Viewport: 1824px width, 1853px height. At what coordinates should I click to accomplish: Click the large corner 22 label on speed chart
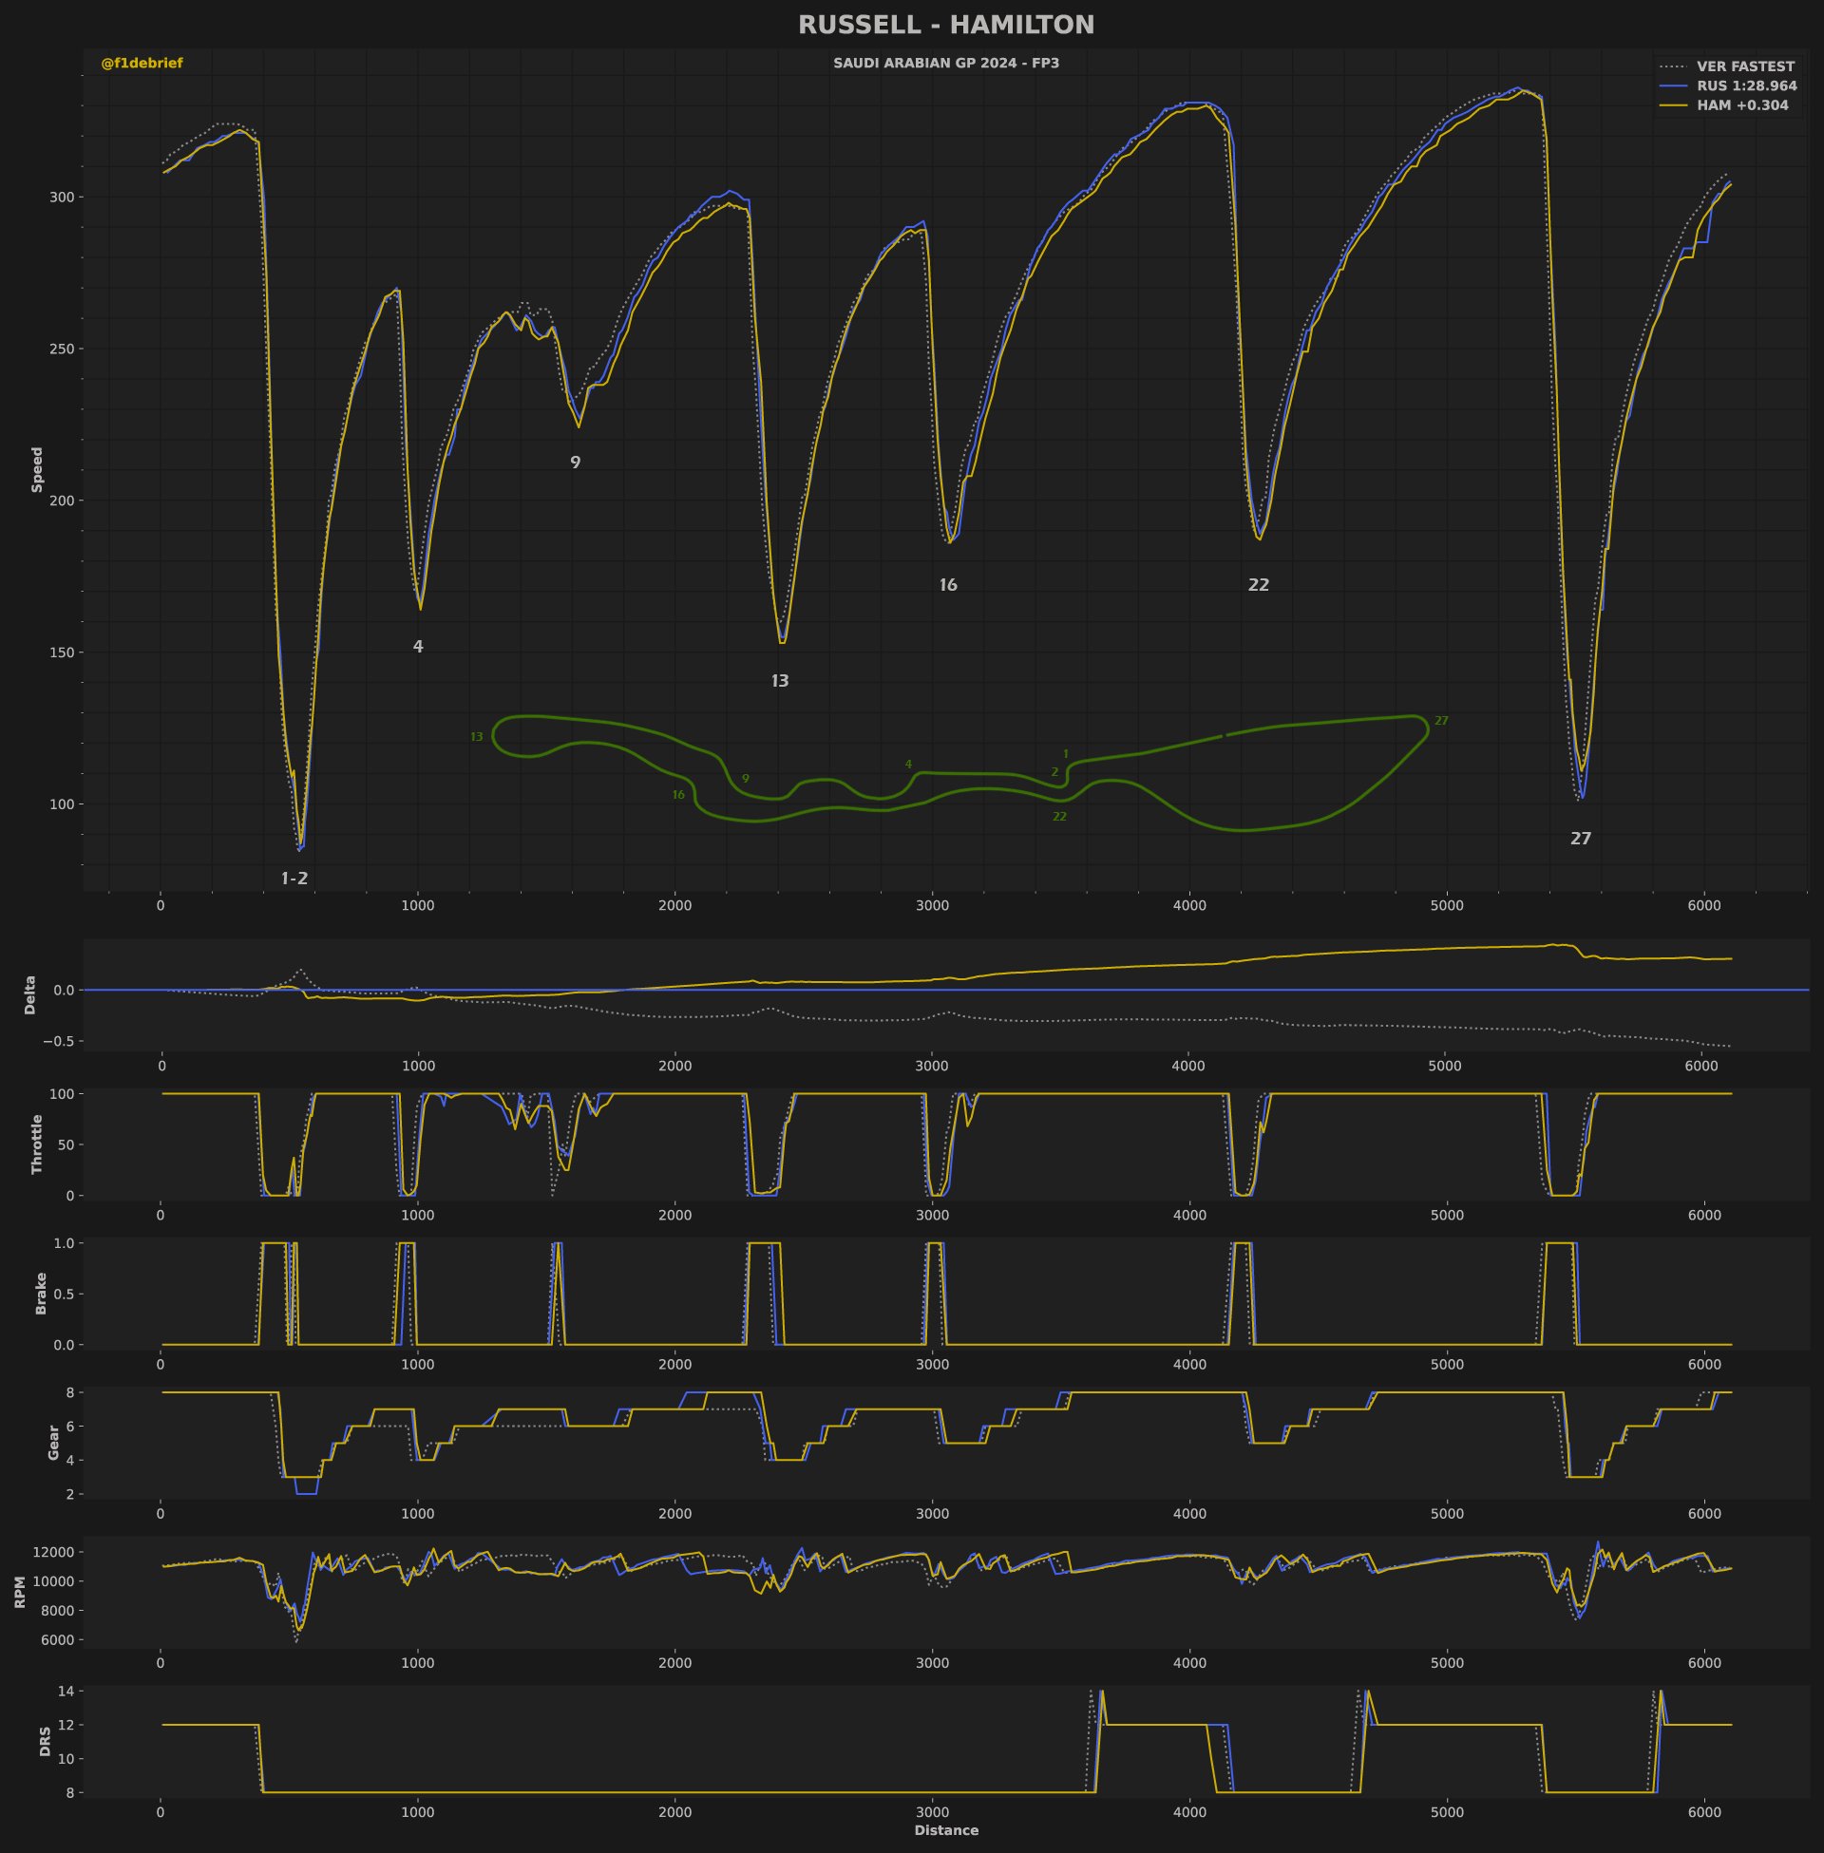[1258, 585]
